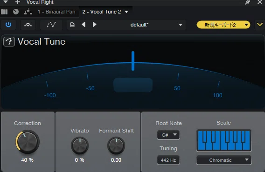The image size is (265, 172).
Task: Click the Tuning label
Action: click(168, 148)
